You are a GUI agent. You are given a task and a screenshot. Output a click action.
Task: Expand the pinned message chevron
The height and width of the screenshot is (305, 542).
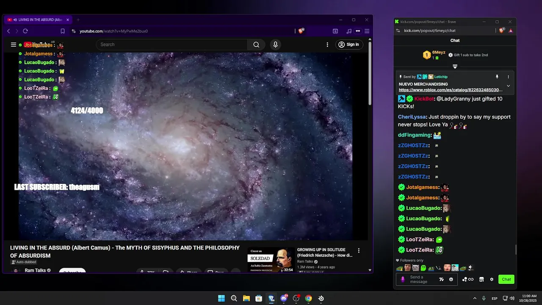[x=508, y=86]
